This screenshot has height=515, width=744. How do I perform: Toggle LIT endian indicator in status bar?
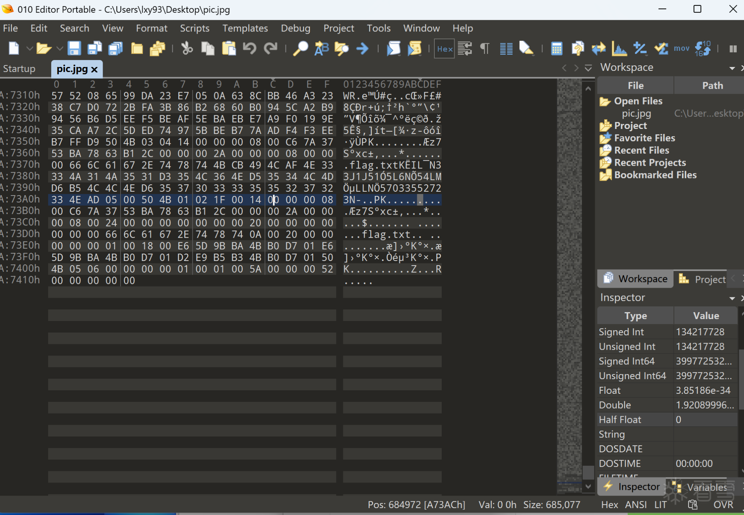660,505
